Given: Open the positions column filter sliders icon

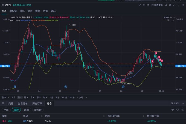Looking at the screenshot, I should [x=182, y=110].
